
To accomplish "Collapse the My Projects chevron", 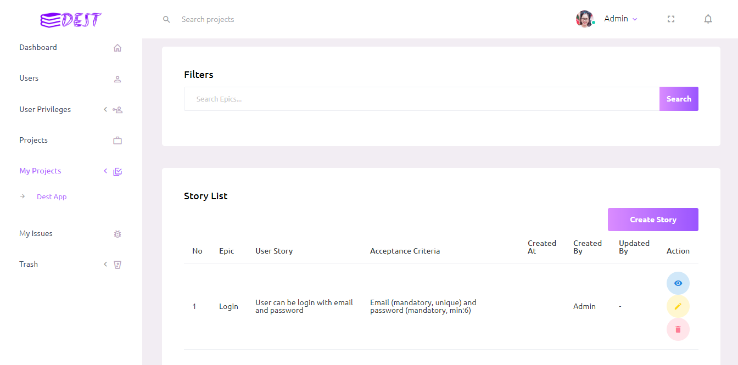I will (x=105, y=171).
